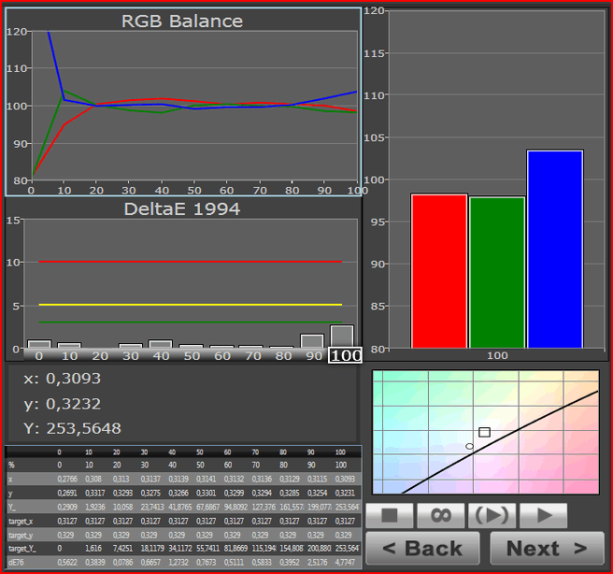
Task: Select the % row label in table
Action: [11, 465]
